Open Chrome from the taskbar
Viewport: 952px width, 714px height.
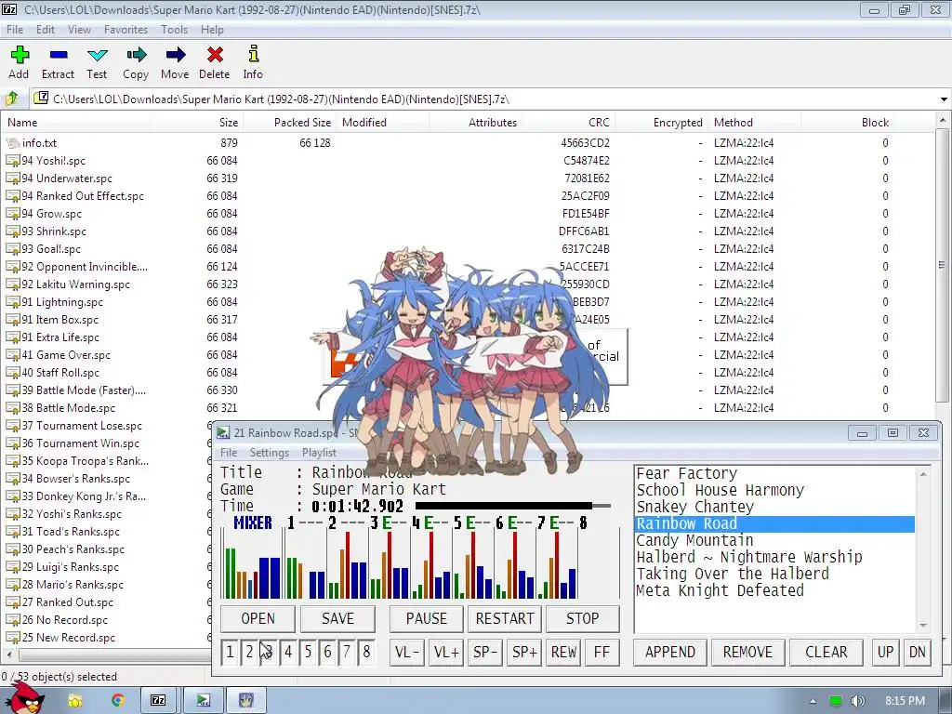tap(118, 701)
